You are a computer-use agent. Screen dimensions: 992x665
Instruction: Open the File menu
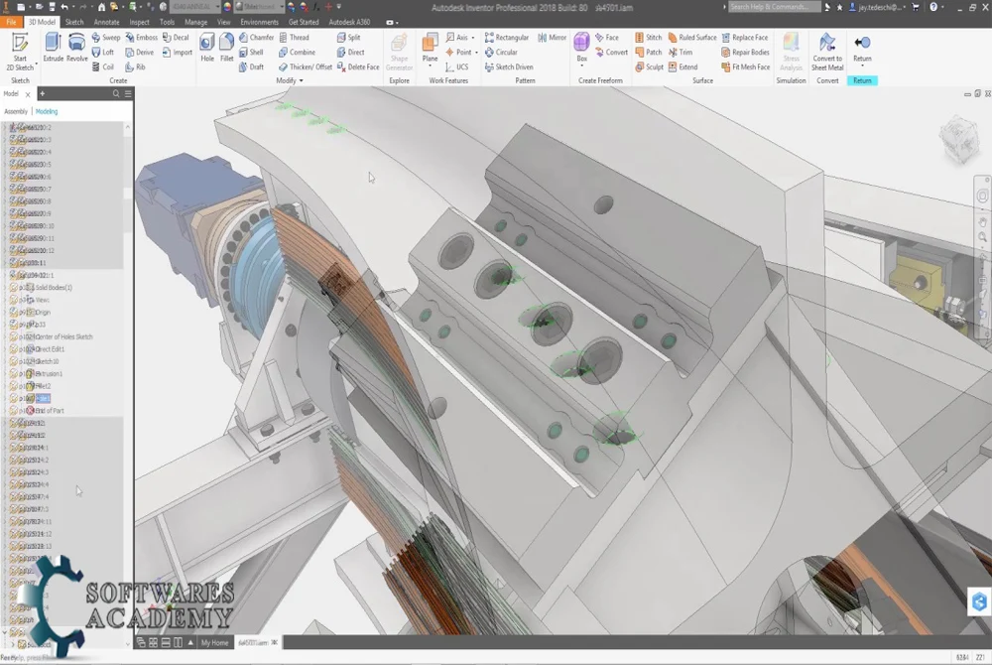click(11, 22)
